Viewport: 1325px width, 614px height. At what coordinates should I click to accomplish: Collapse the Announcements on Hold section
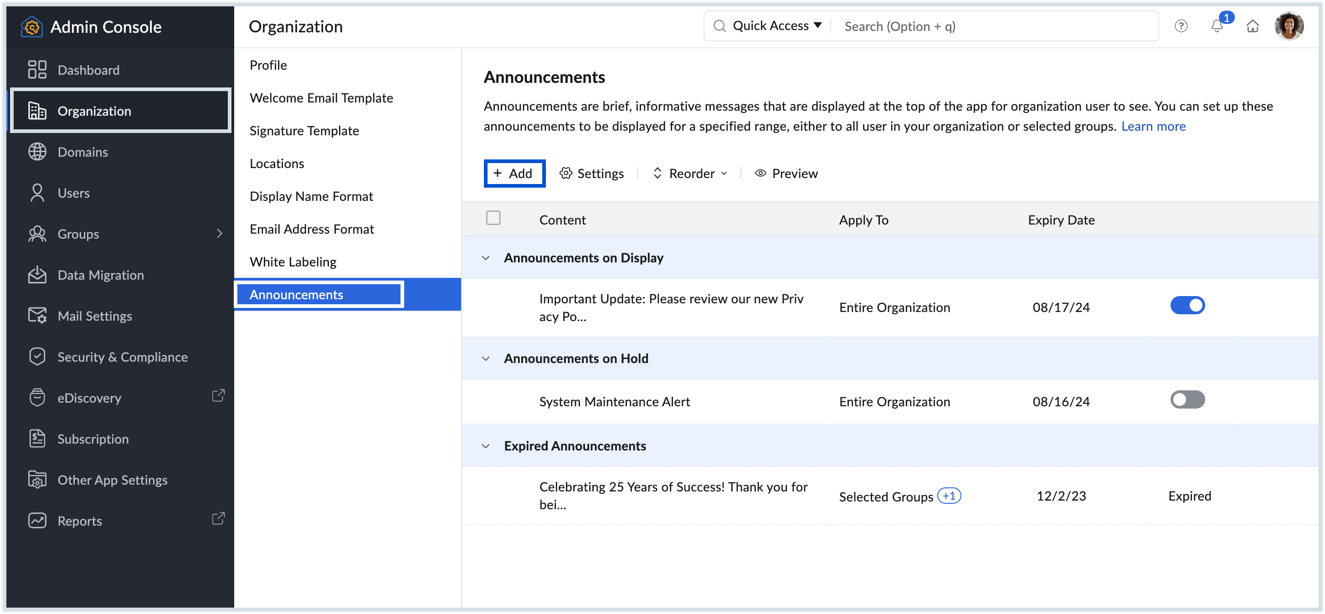tap(484, 358)
